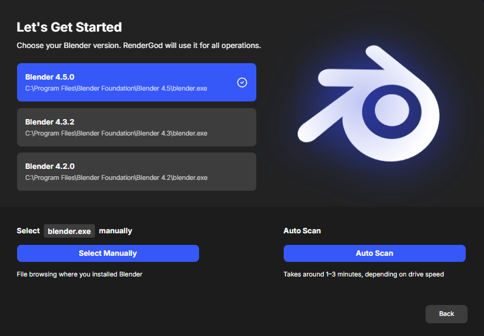This screenshot has width=484, height=336.
Task: Click the Let's Get Started heading
Action: pos(69,27)
